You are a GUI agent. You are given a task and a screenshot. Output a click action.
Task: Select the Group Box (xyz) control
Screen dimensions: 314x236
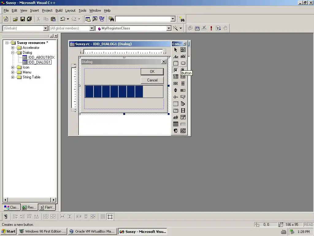pyautogui.click(x=176, y=63)
